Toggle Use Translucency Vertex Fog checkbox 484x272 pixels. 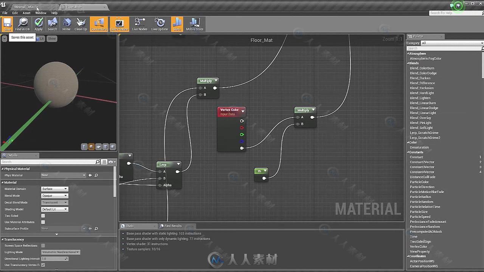[43, 265]
